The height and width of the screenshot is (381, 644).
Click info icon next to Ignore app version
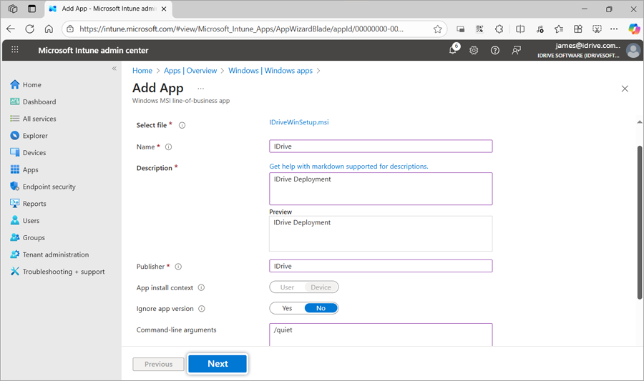pos(201,309)
